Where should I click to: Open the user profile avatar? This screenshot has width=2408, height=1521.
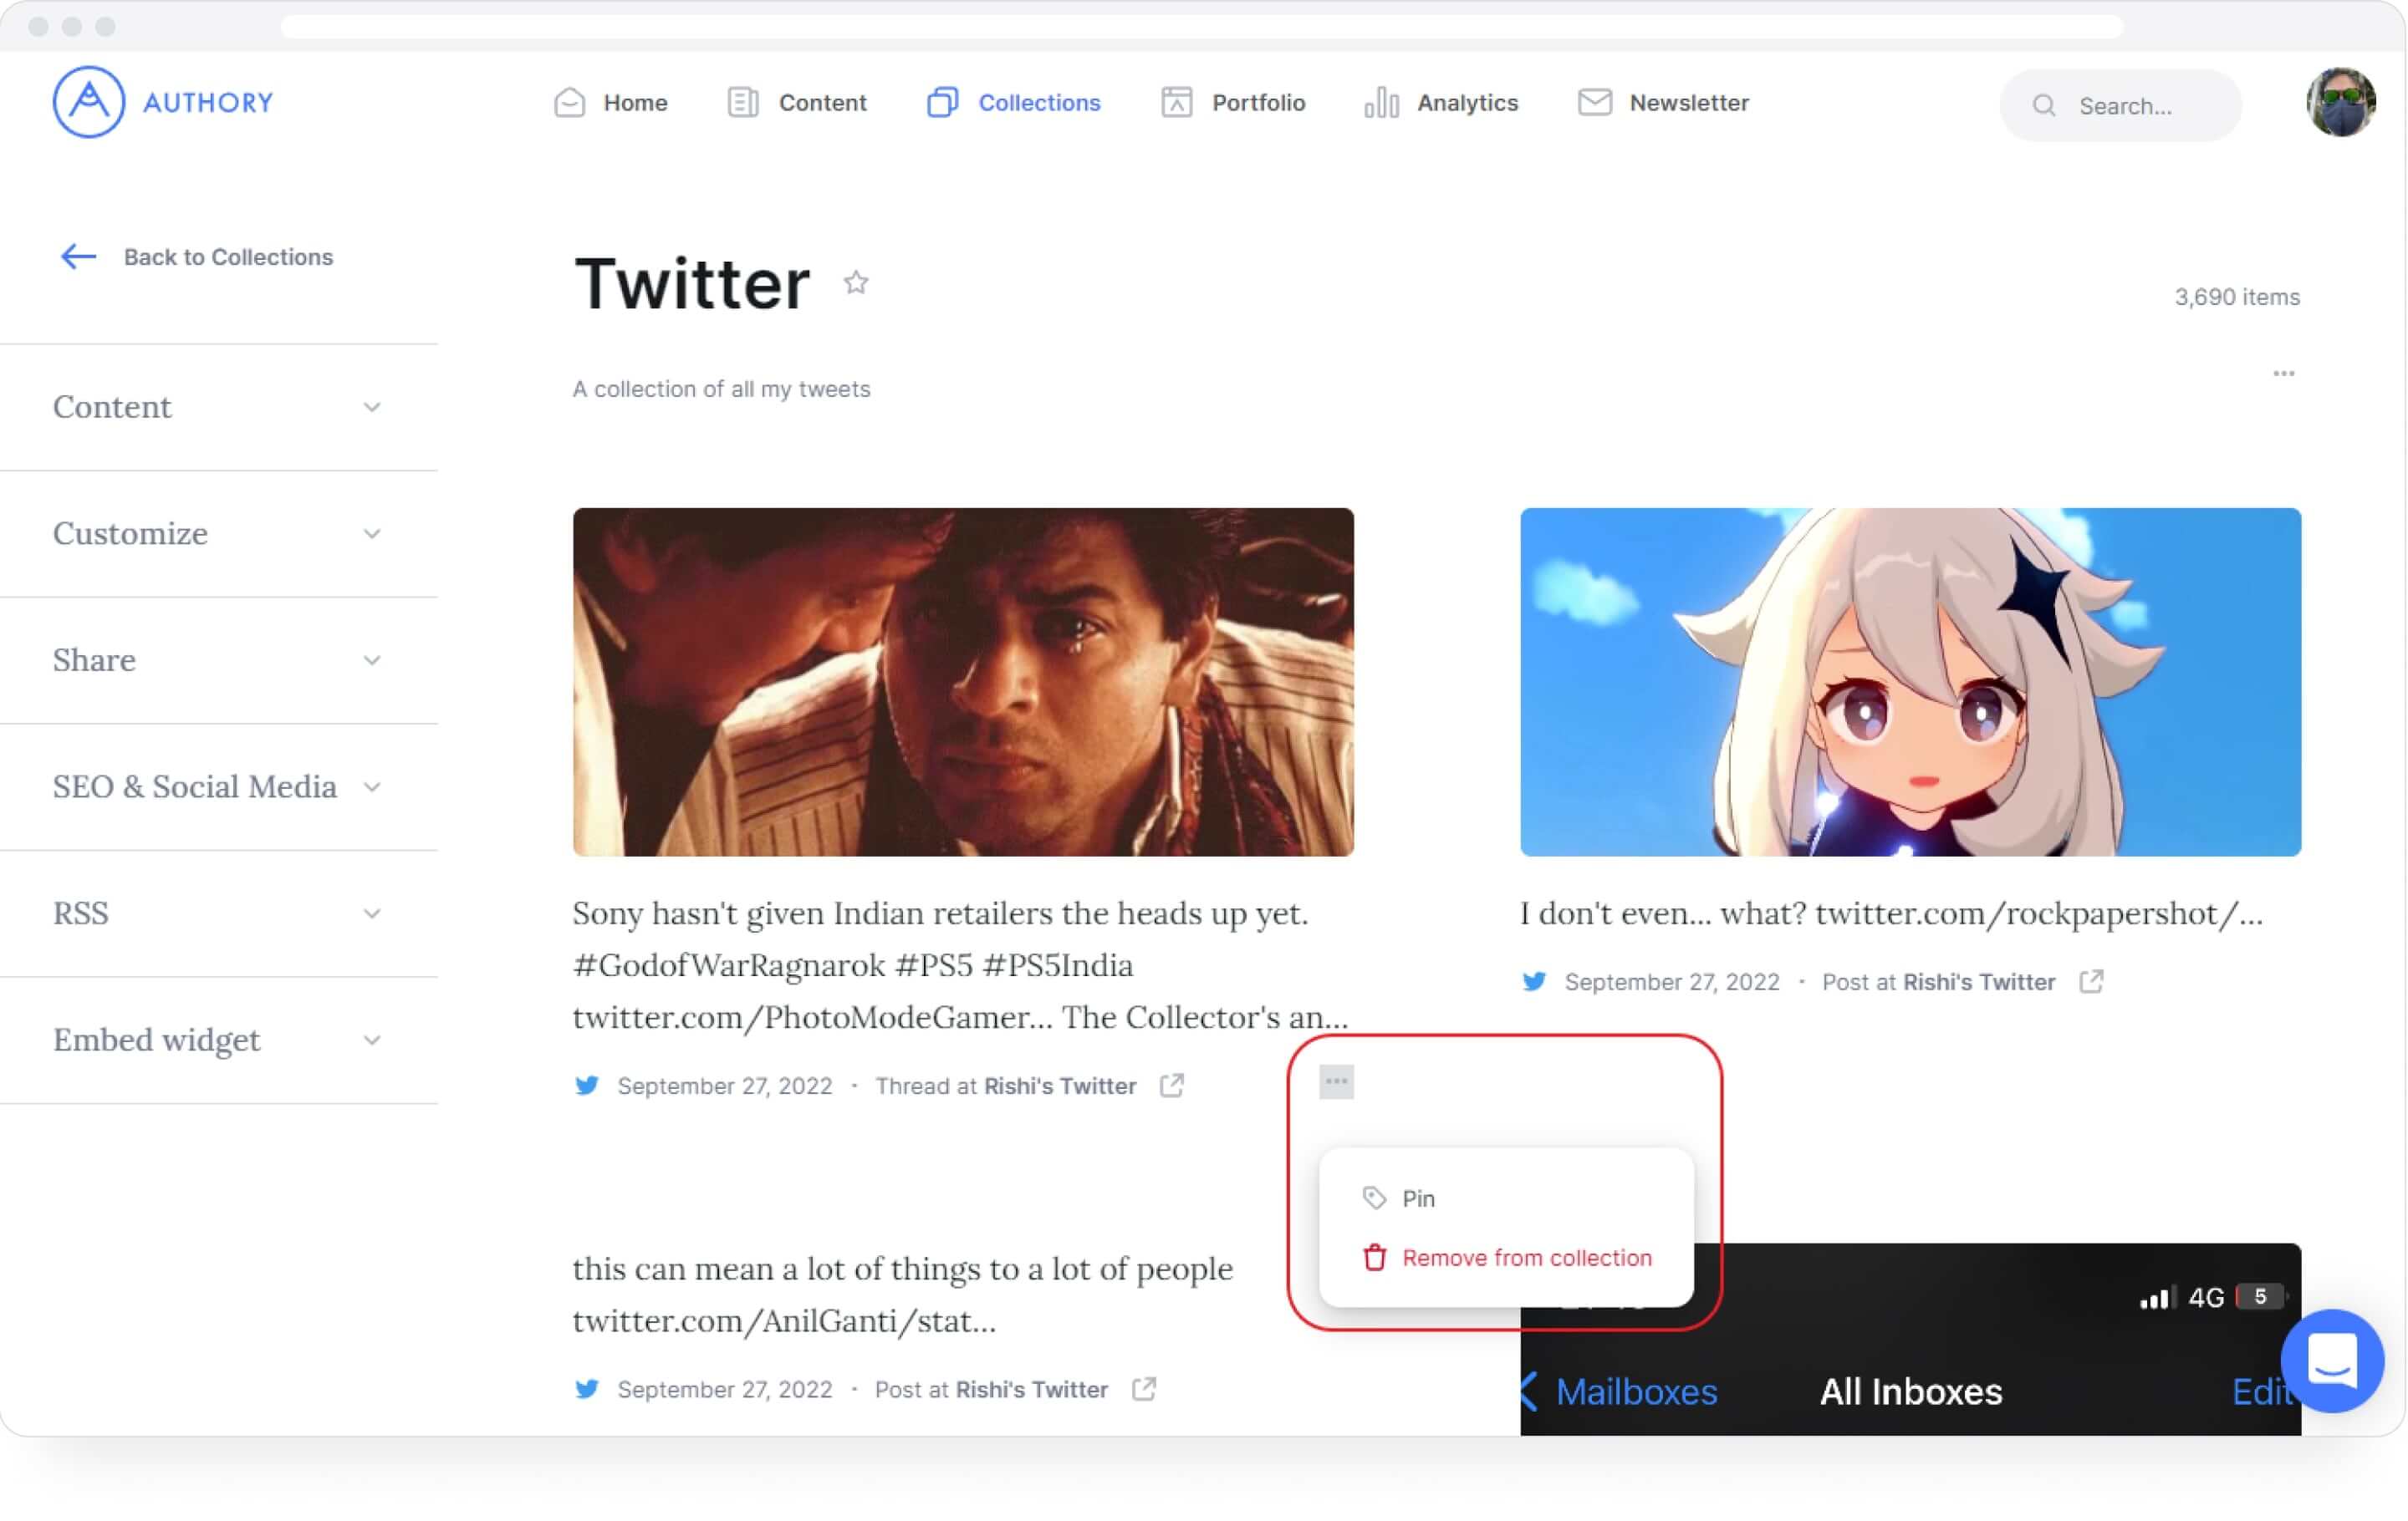pyautogui.click(x=2341, y=102)
